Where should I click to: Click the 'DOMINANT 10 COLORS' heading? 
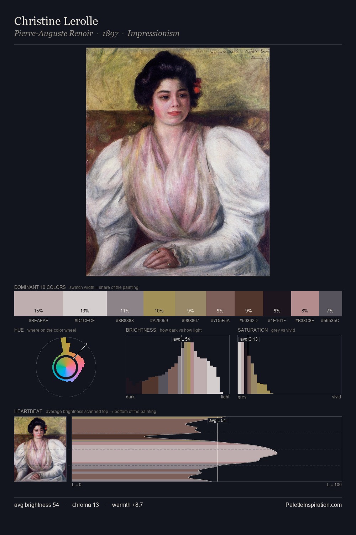tap(40, 287)
